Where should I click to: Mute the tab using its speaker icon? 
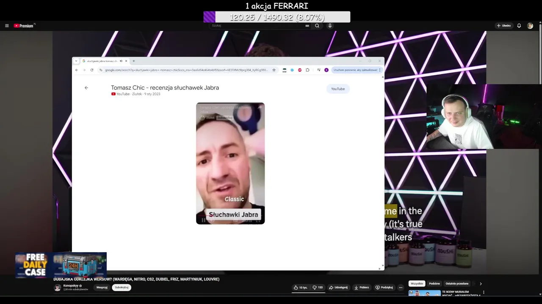[121, 61]
